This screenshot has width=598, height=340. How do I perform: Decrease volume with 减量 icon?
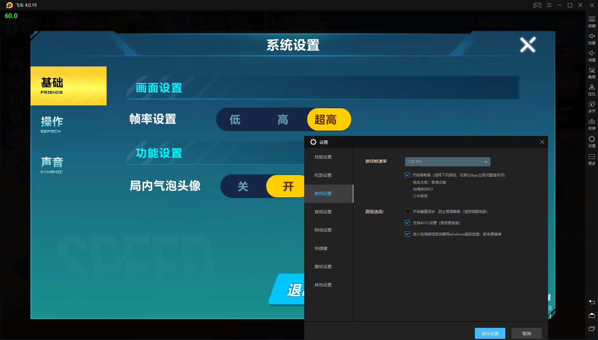[x=592, y=55]
